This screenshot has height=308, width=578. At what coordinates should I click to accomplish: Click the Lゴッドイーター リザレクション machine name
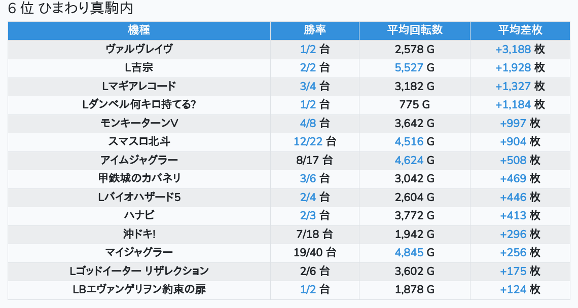pos(139,271)
